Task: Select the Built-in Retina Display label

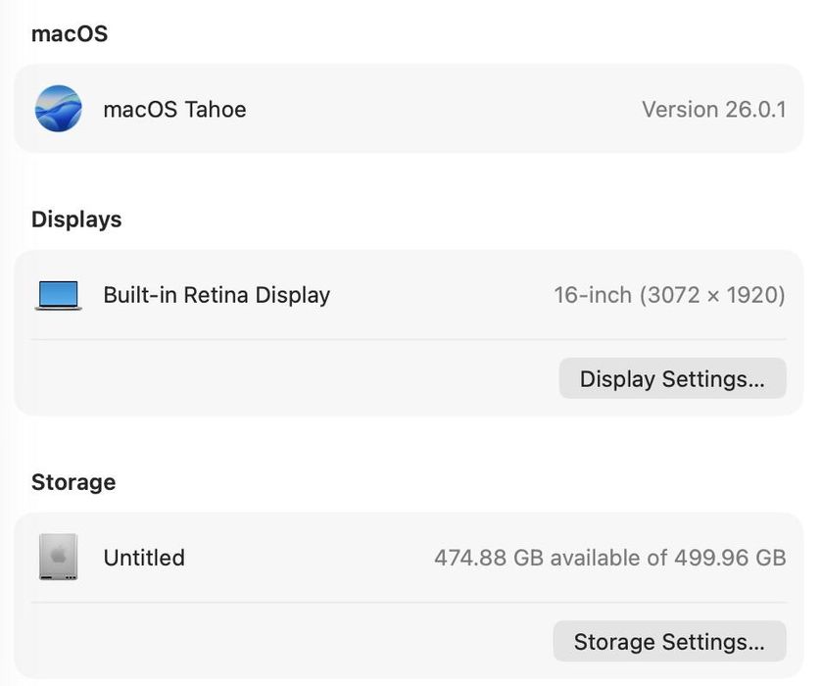Action: 217,295
